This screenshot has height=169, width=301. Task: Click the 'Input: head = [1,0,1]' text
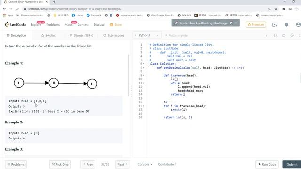point(27,101)
